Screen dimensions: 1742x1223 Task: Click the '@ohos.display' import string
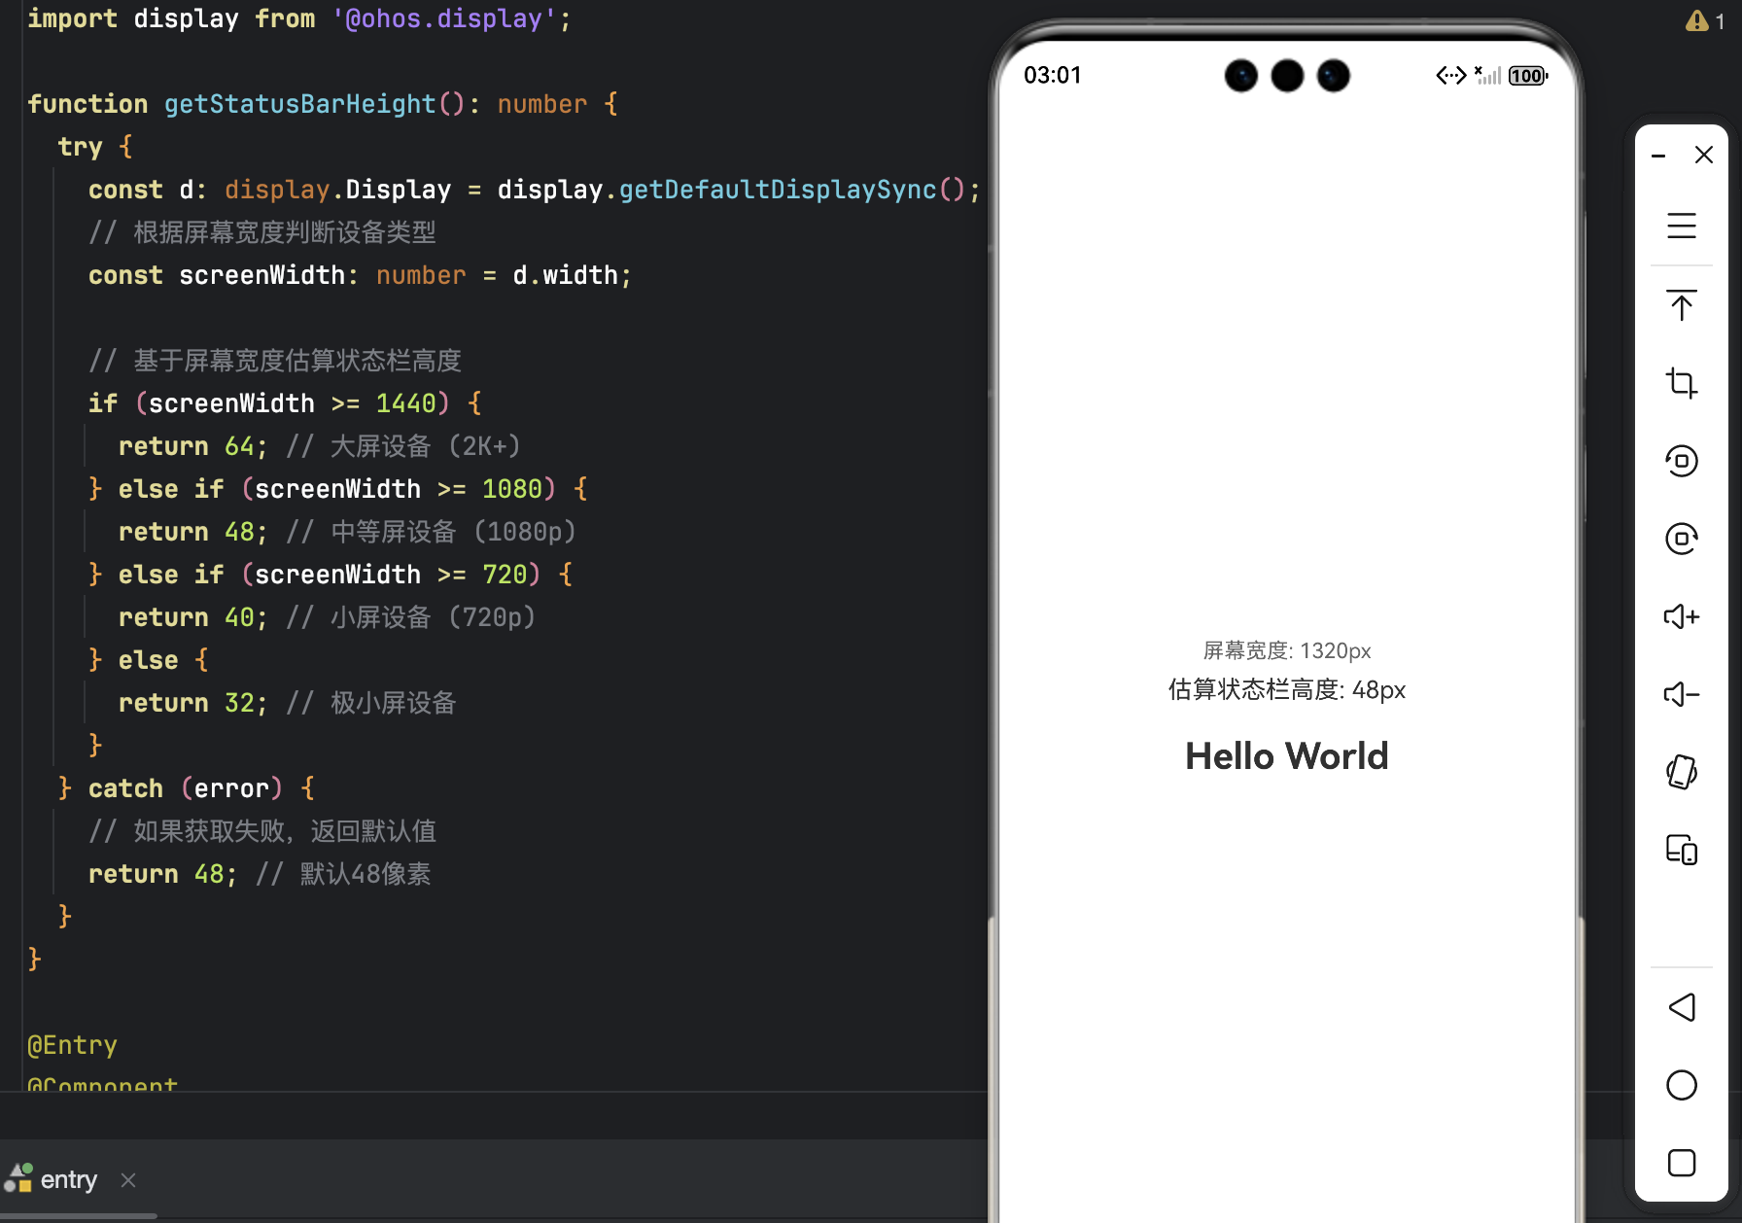444,18
